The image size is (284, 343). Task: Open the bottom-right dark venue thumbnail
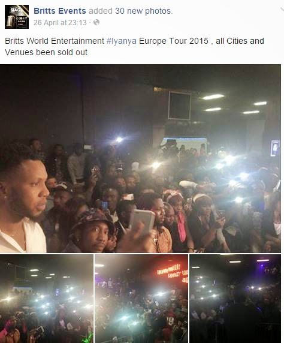[x=235, y=299]
